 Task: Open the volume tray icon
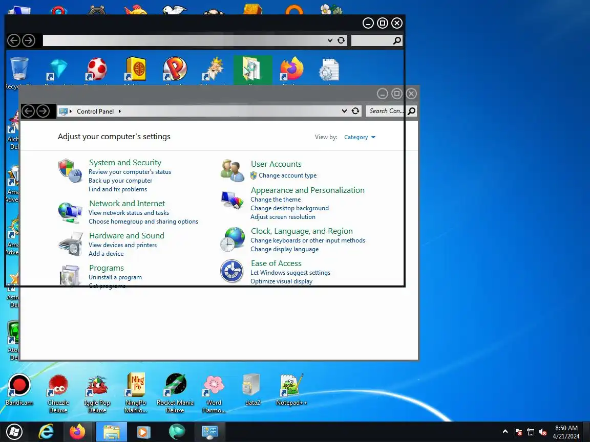coord(542,432)
